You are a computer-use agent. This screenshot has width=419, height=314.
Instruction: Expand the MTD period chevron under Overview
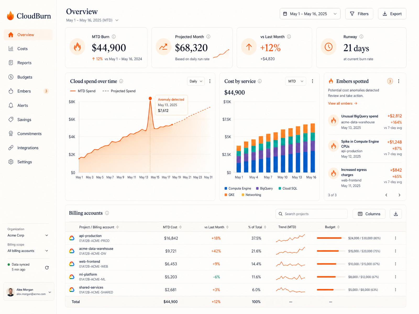click(117, 20)
